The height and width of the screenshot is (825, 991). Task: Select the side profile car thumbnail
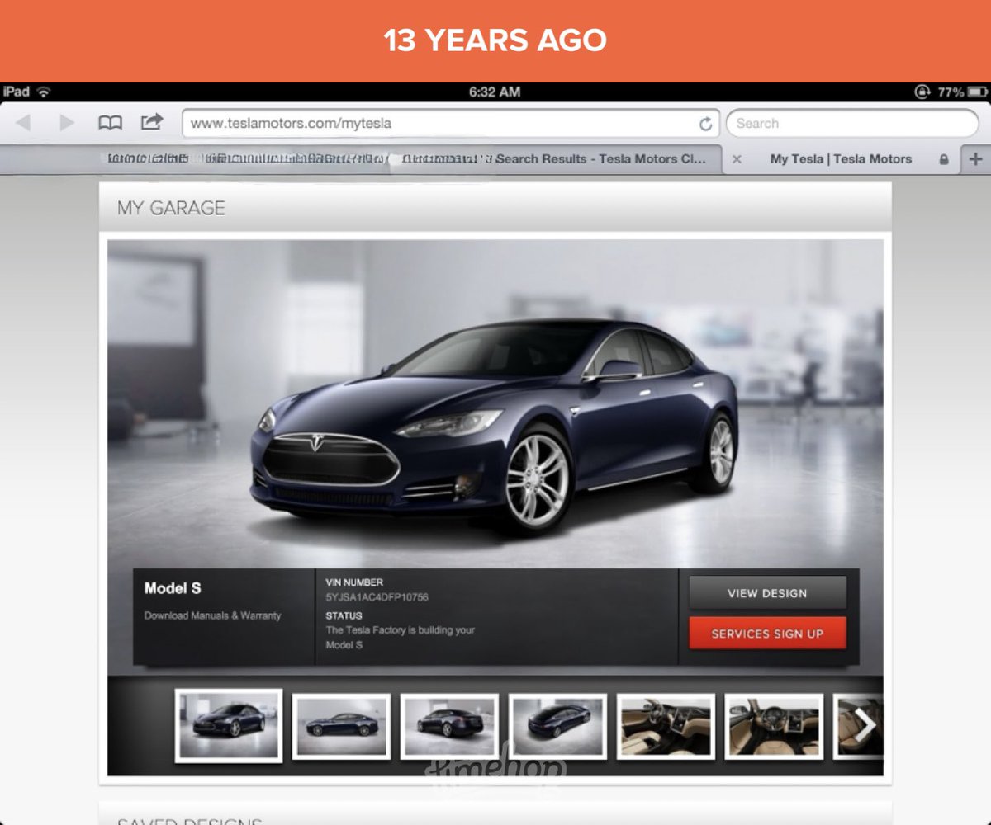click(x=341, y=725)
